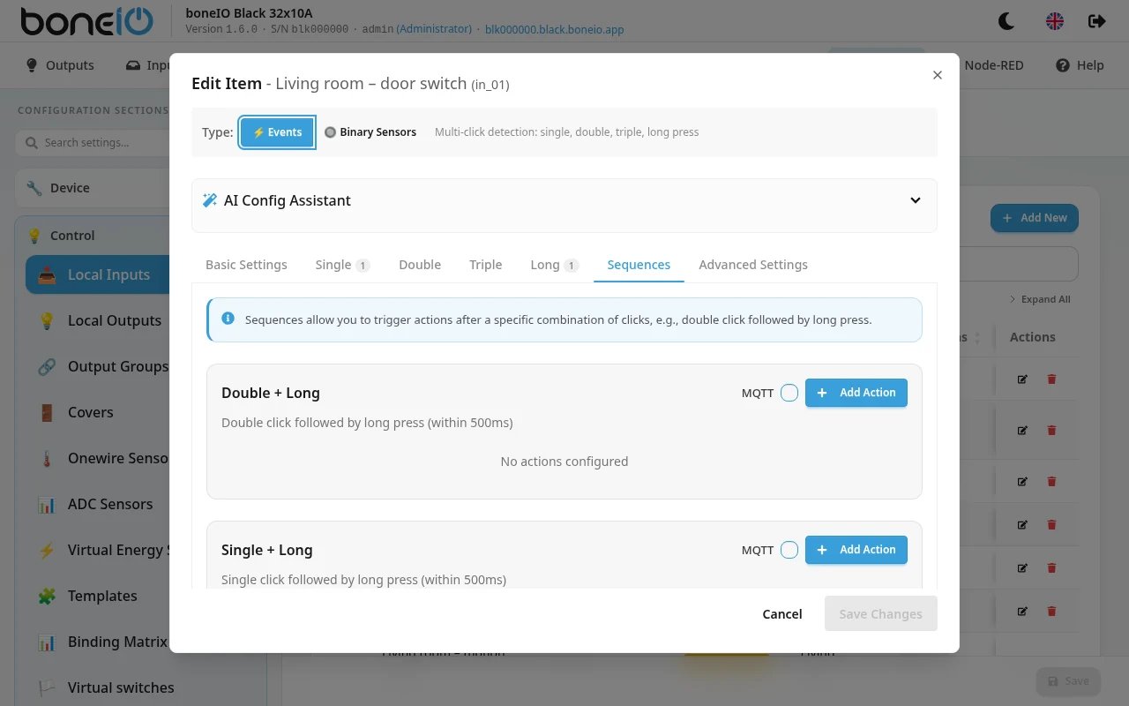The height and width of the screenshot is (706, 1129).
Task: Click the boneIO logo
Action: pos(86,20)
